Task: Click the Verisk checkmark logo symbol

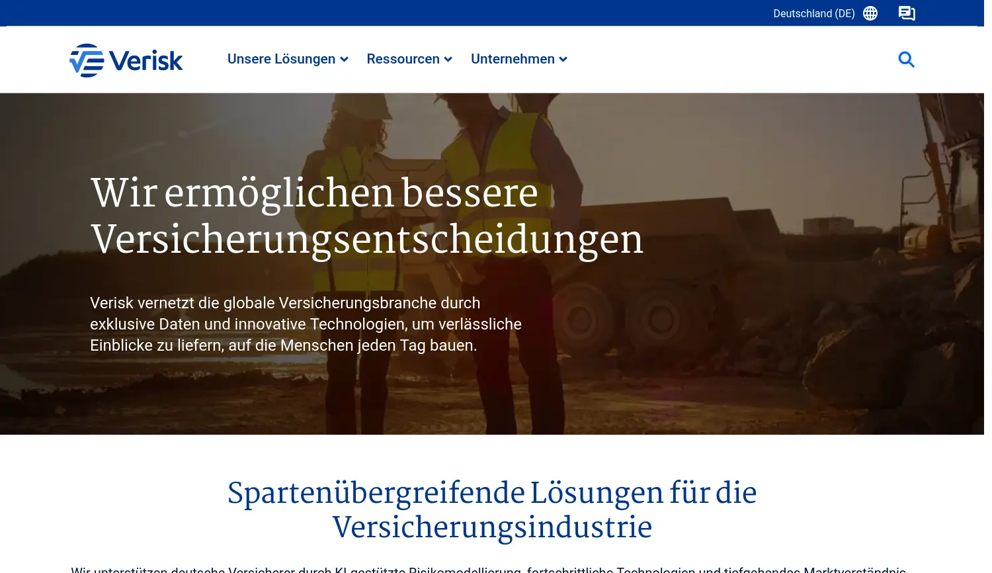Action: pyautogui.click(x=87, y=60)
